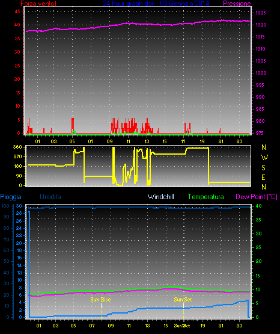Click the 360 wind direction axis value
Image resolution: width=280 pixels, height=334 pixels.
click(x=17, y=147)
